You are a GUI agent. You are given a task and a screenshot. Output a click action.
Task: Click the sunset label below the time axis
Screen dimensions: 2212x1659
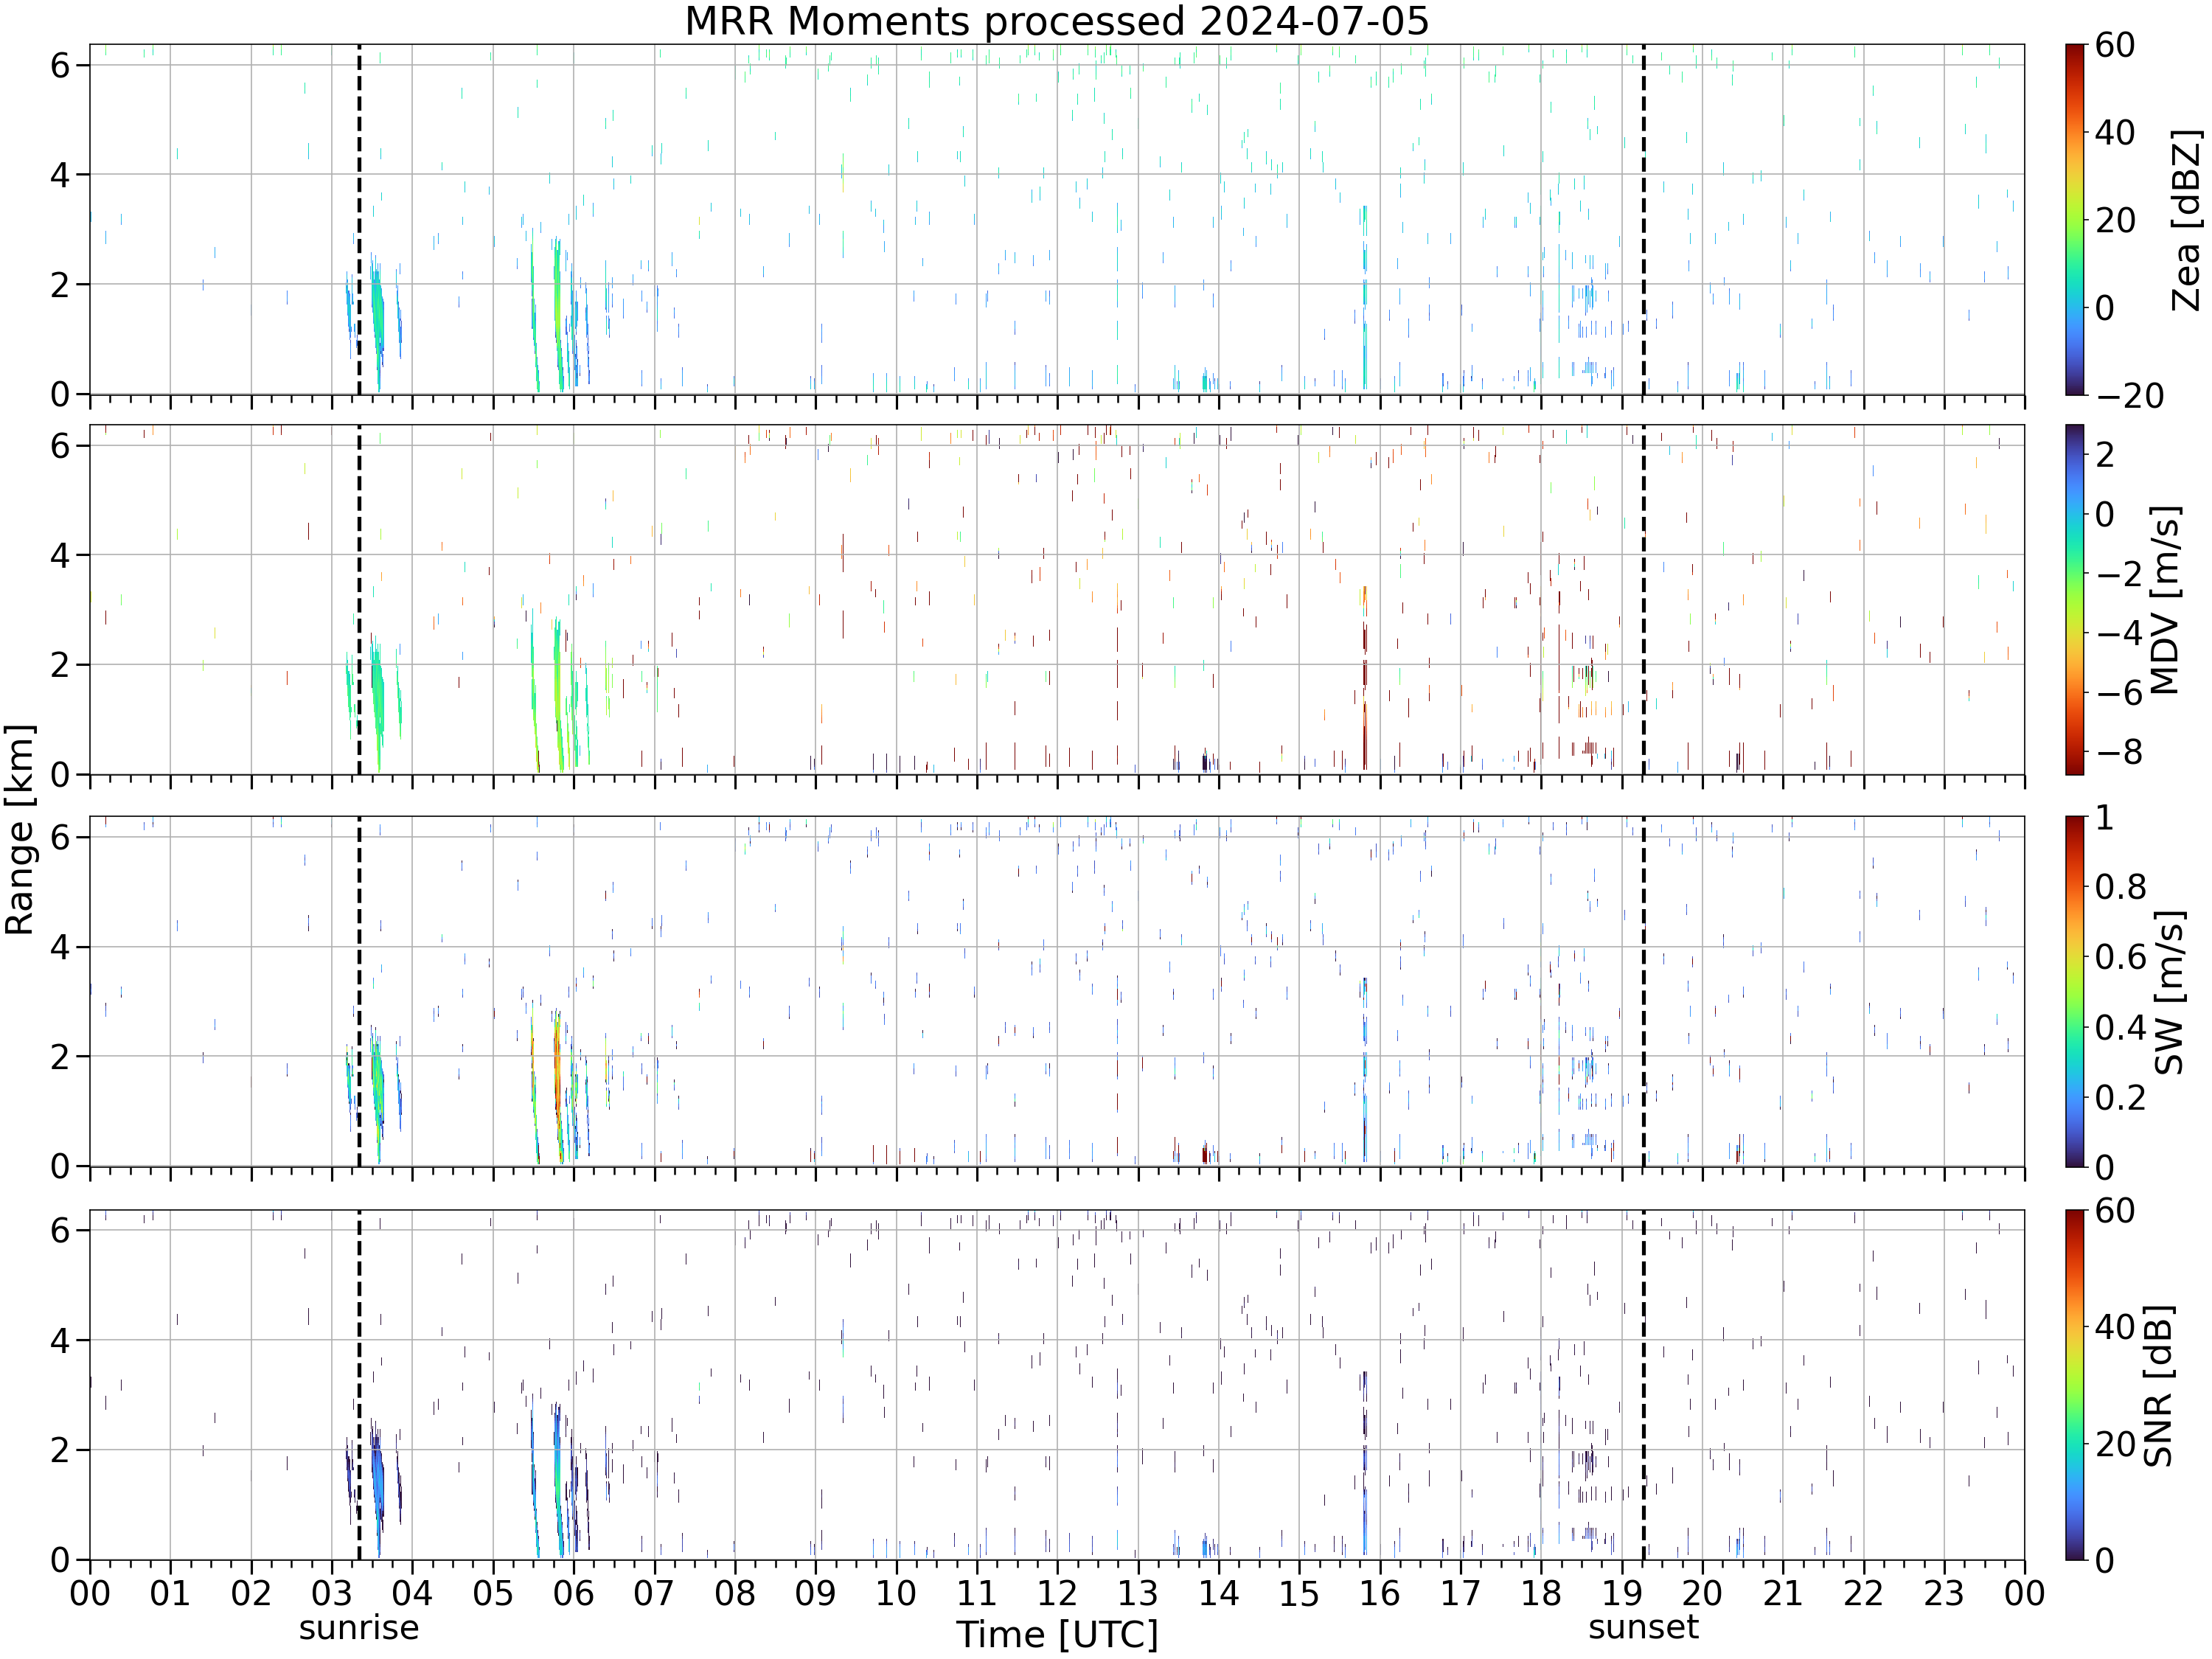1643,1627
